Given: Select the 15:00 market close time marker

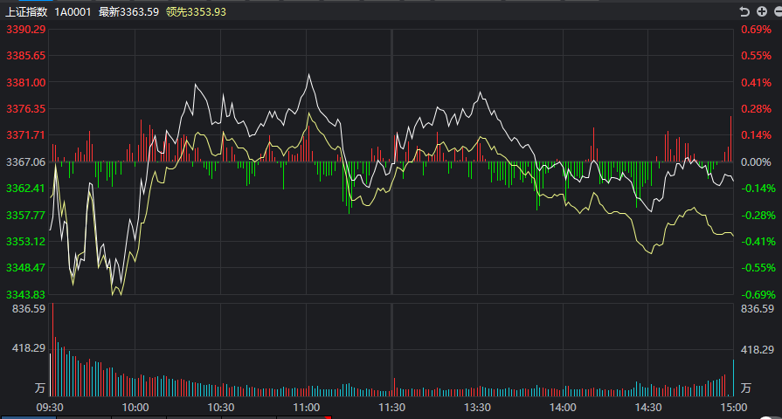Looking at the screenshot, I should [732, 408].
